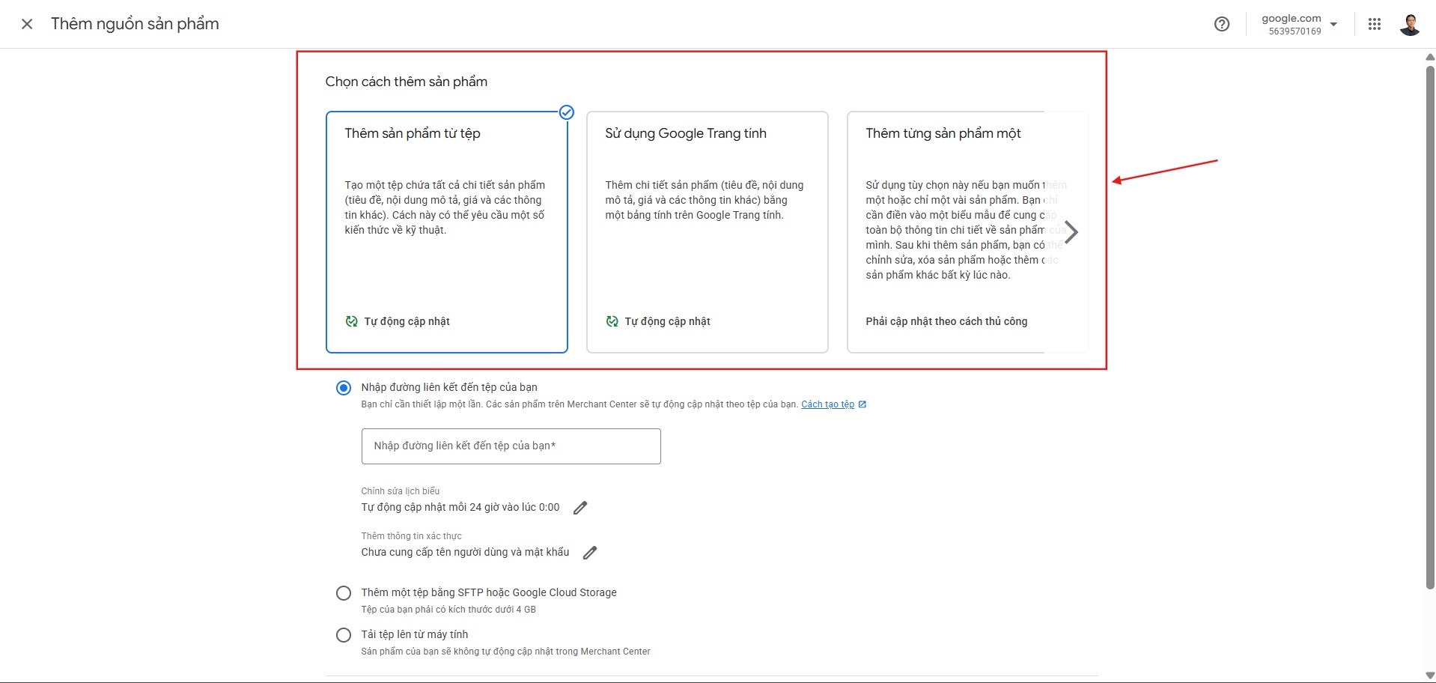Open the Cách tạo tệp link
1436x683 pixels.
point(827,404)
